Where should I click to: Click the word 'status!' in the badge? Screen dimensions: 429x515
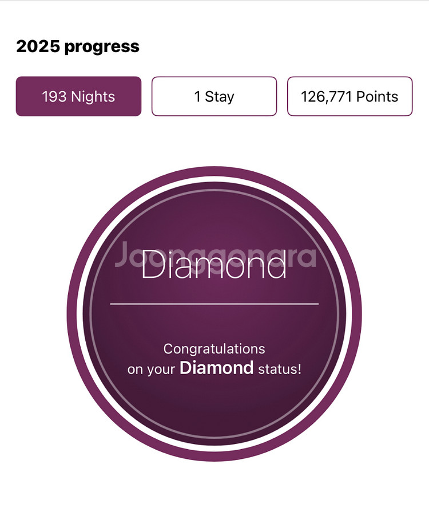pyautogui.click(x=279, y=368)
